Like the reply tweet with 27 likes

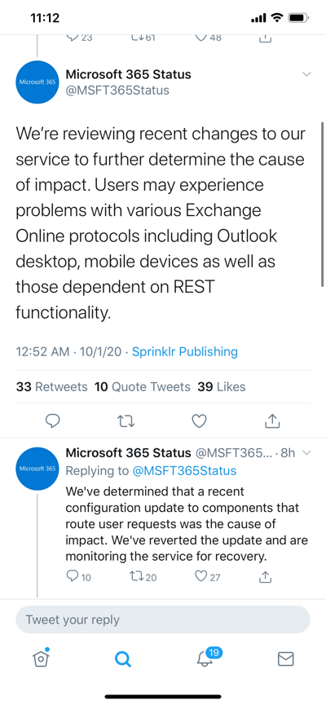click(207, 576)
